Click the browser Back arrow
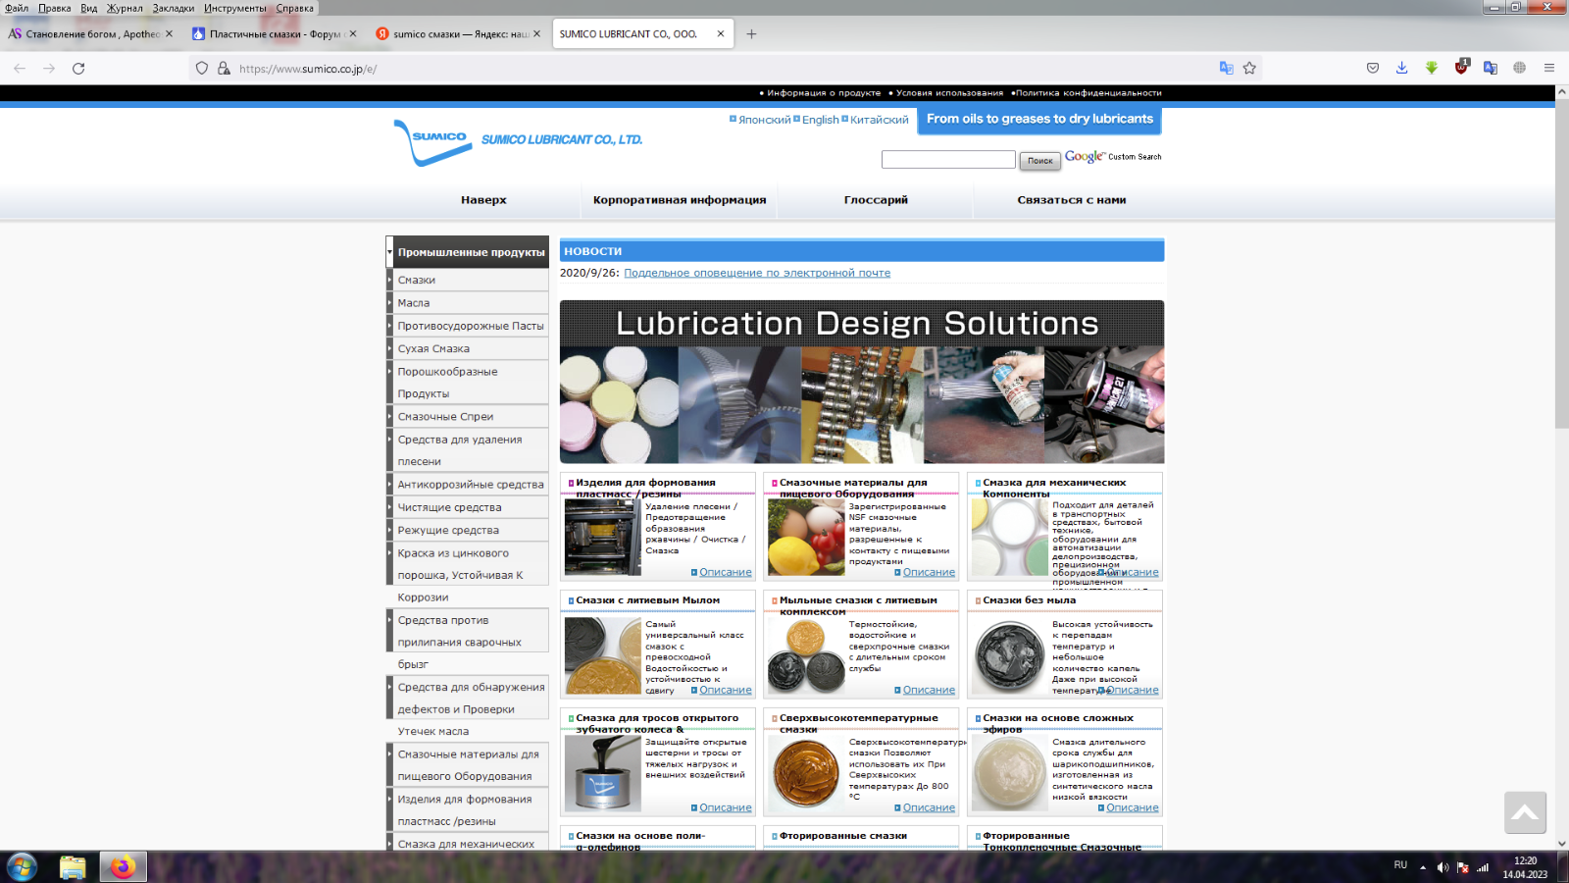The height and width of the screenshot is (883, 1569). 20,69
